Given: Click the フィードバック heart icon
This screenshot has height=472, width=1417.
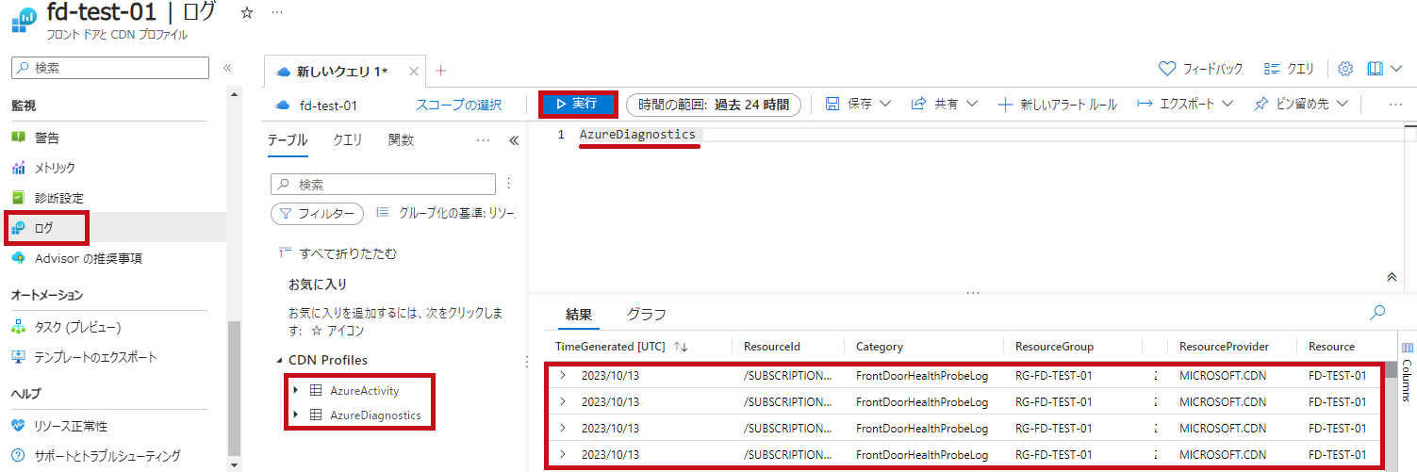Looking at the screenshot, I should point(1167,69).
